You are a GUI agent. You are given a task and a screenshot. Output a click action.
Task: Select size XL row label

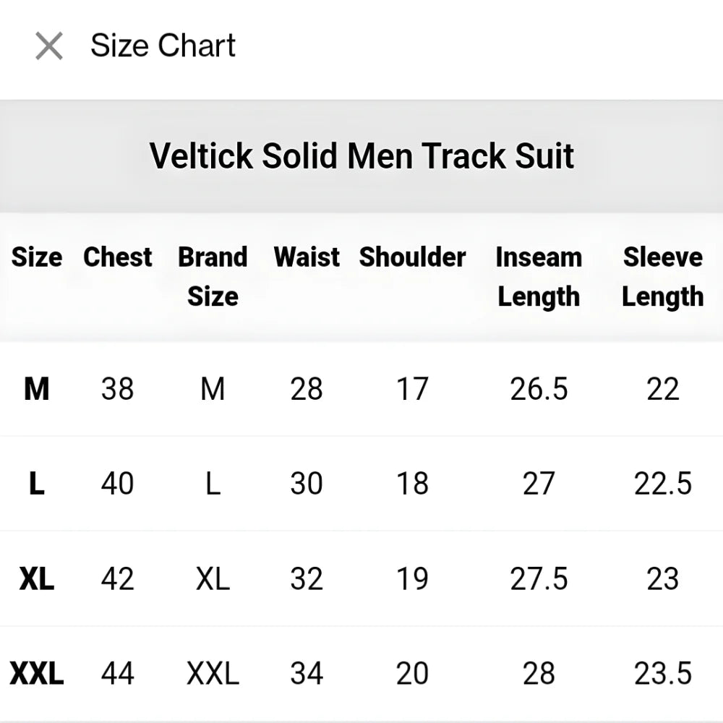pos(36,578)
